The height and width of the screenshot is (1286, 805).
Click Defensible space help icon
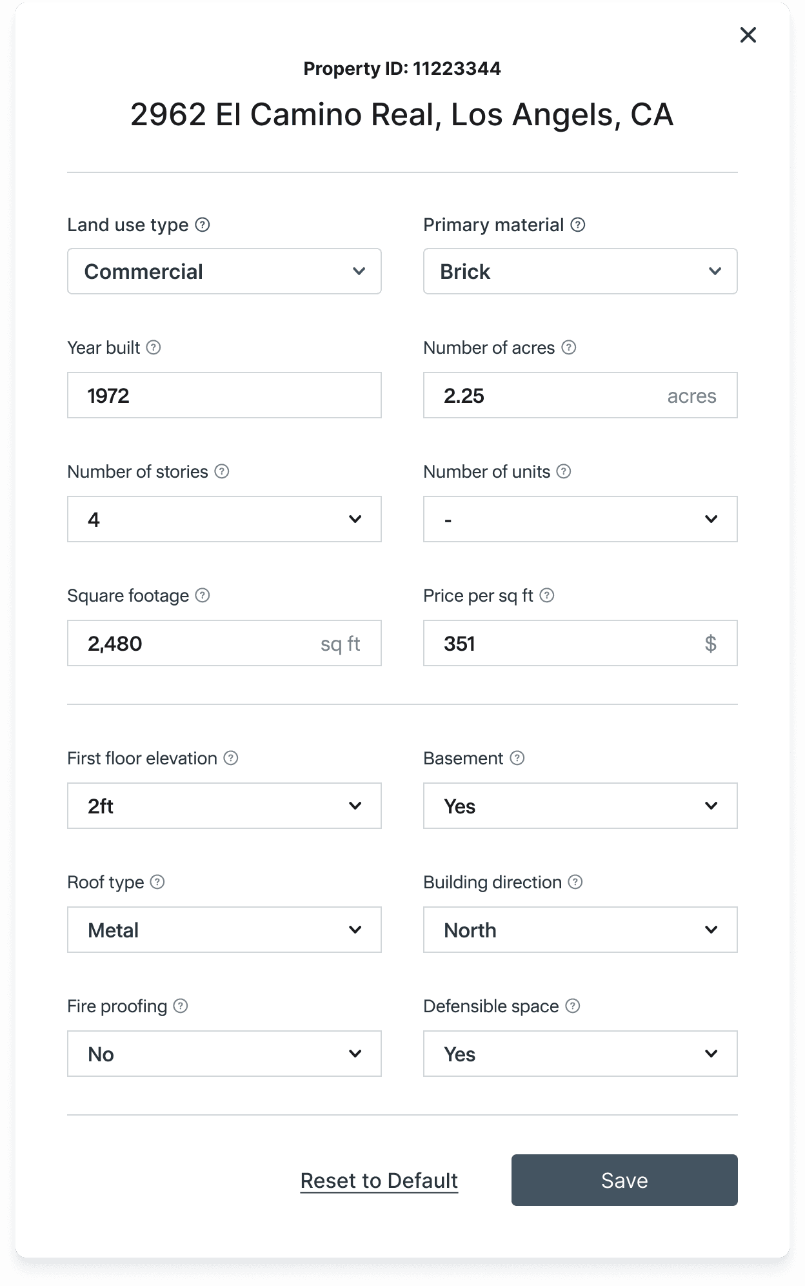tap(573, 1006)
